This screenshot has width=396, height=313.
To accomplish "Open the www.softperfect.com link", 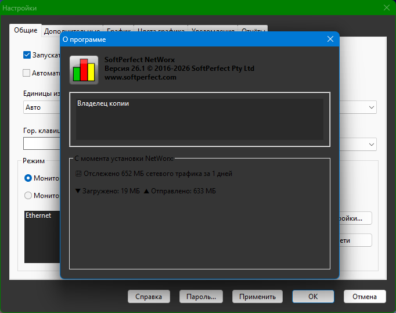I will (x=140, y=77).
